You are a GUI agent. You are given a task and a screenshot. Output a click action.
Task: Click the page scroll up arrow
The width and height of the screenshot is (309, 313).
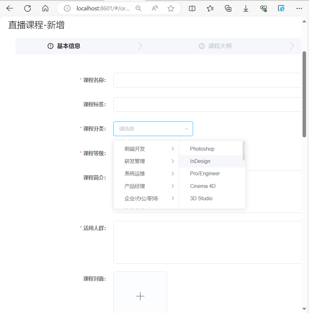point(304,21)
